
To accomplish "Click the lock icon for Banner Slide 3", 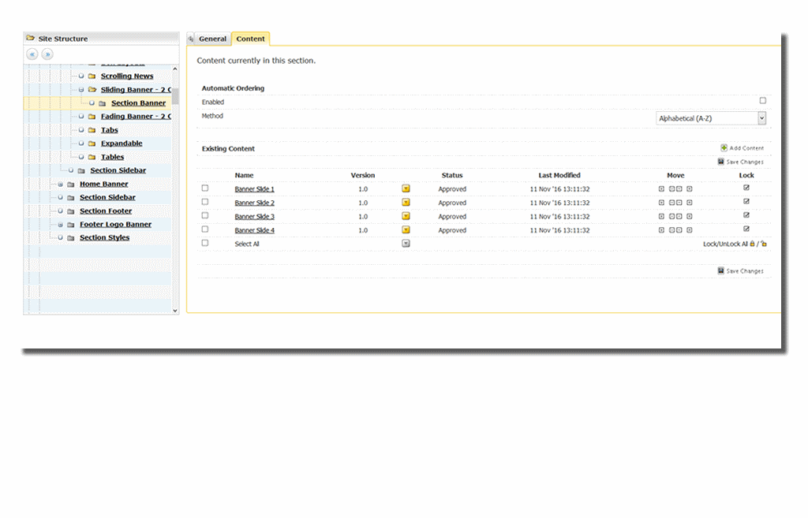I will (x=746, y=216).
